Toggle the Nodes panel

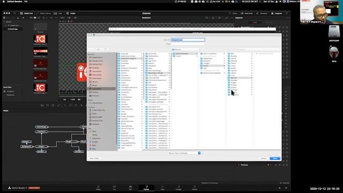71,13
